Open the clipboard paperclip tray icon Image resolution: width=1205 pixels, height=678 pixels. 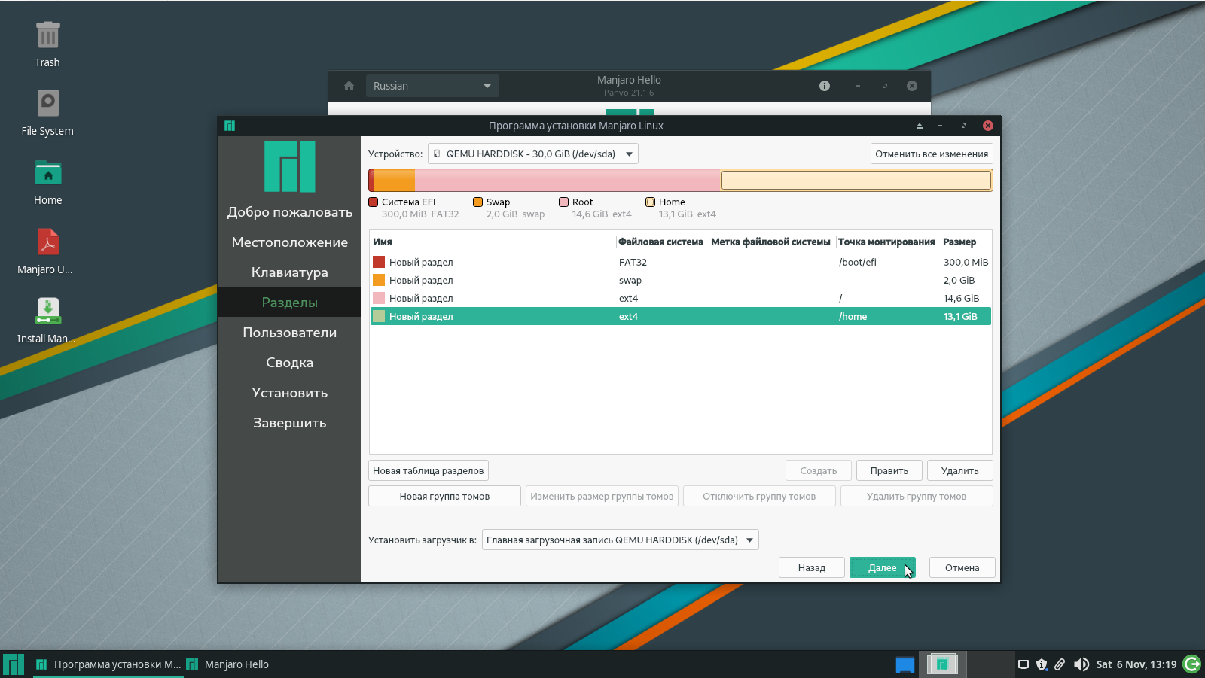click(x=1060, y=664)
